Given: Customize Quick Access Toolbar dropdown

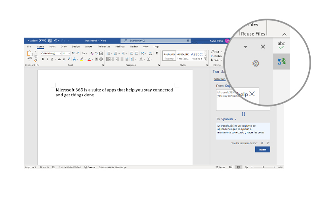Looking at the screenshot, I should click(x=68, y=41).
